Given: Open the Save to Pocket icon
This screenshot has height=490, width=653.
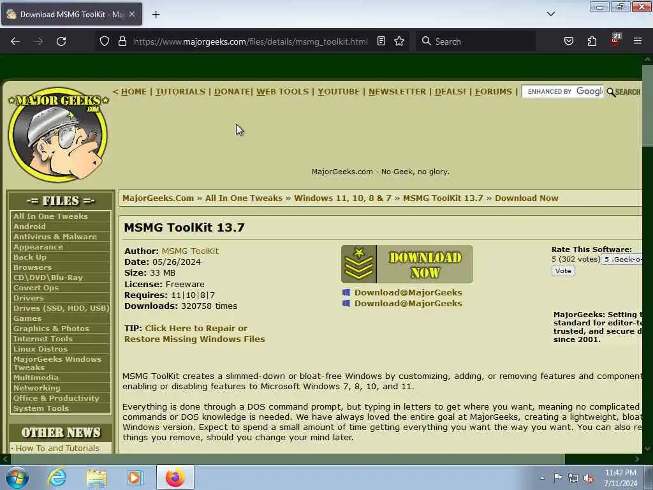Looking at the screenshot, I should tap(569, 41).
